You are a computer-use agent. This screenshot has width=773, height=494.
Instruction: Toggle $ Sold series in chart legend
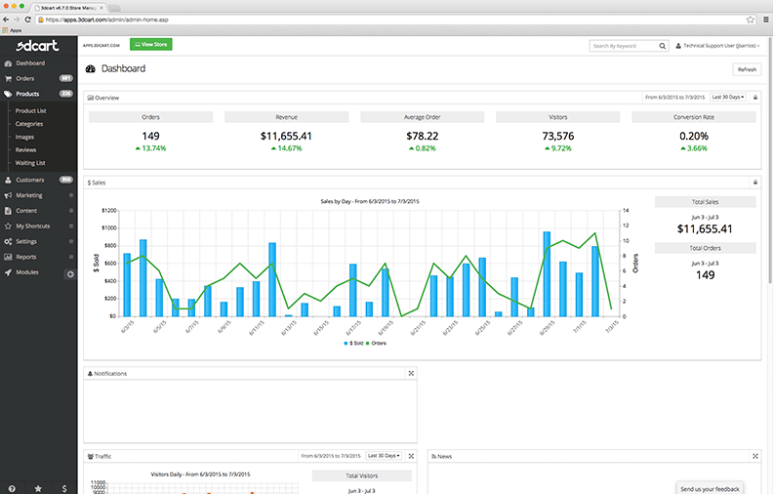353,343
